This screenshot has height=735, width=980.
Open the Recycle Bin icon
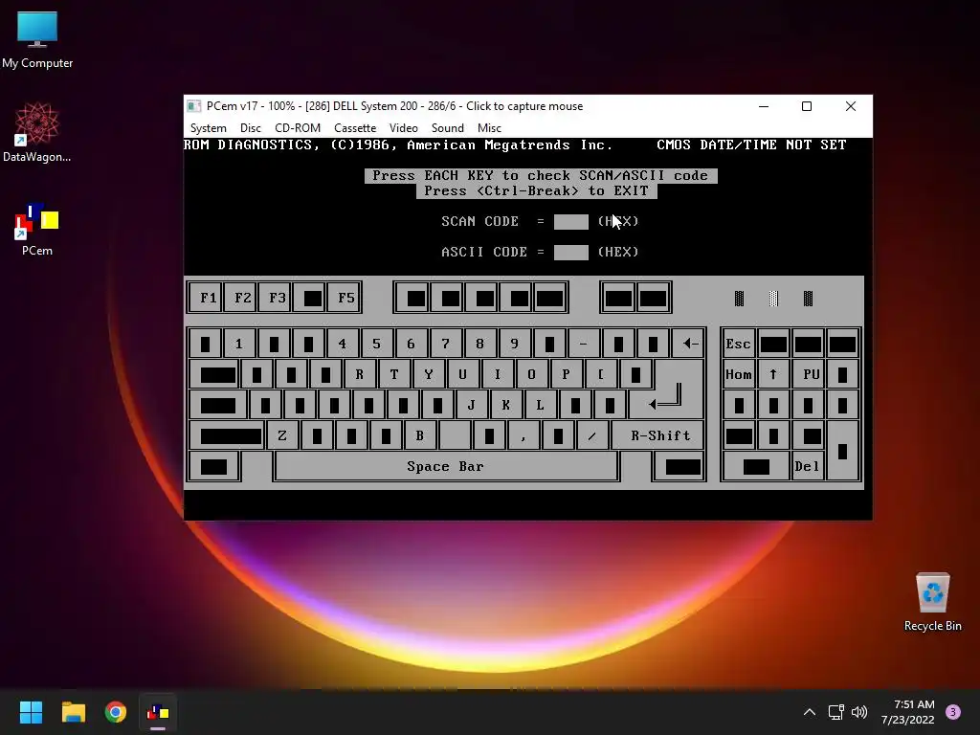(932, 602)
